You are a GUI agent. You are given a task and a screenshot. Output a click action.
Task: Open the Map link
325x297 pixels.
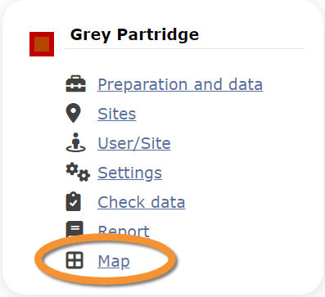click(114, 262)
